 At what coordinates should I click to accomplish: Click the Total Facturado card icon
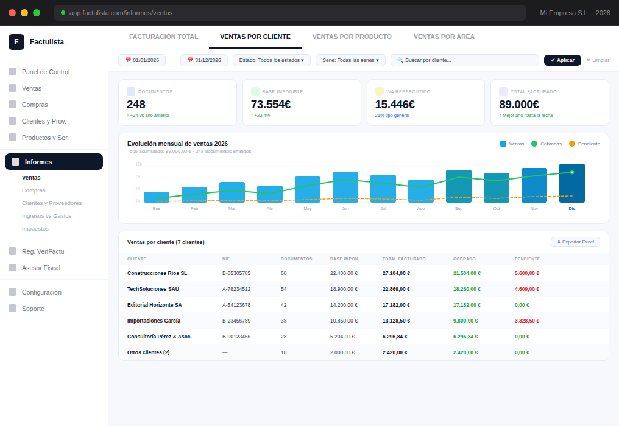(x=503, y=91)
